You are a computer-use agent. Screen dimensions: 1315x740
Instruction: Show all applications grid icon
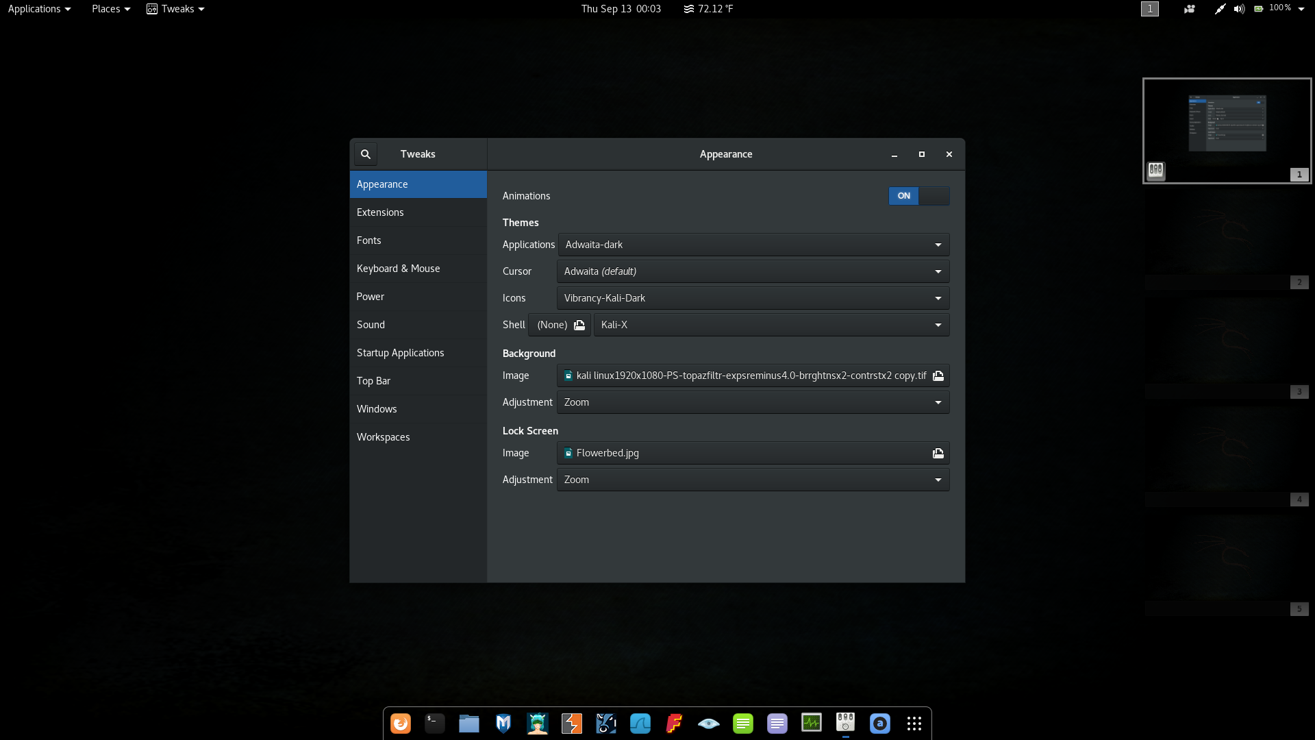pyautogui.click(x=914, y=724)
